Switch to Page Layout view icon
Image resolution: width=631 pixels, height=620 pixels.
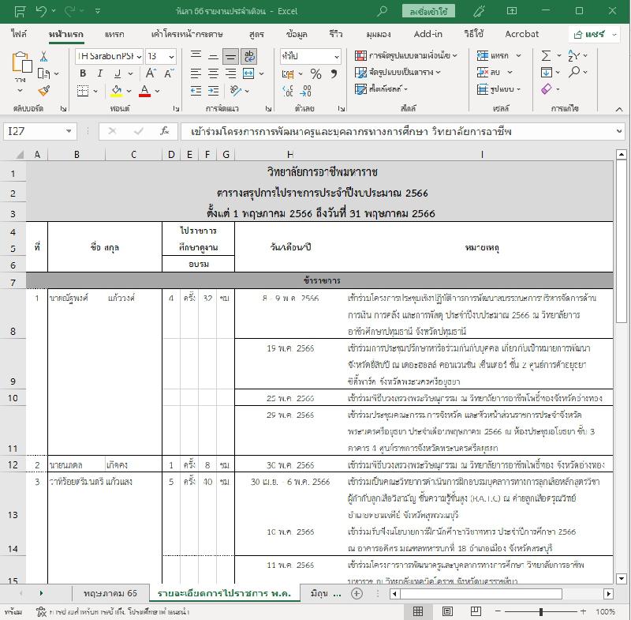tap(446, 612)
